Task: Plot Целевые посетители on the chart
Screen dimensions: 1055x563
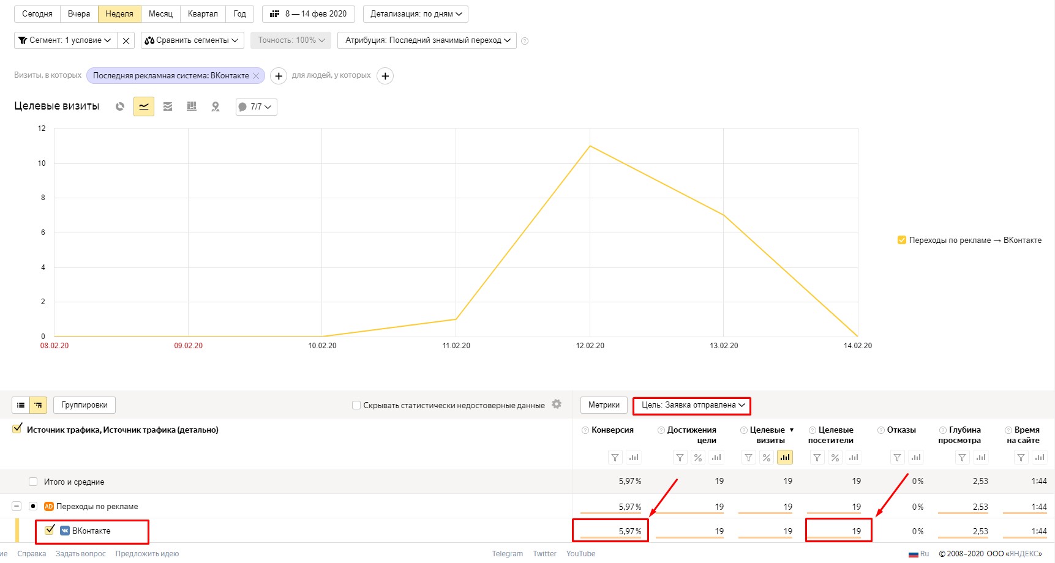Action: point(854,457)
